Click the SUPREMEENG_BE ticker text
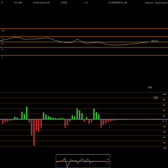168x168 pixels. [118, 3]
